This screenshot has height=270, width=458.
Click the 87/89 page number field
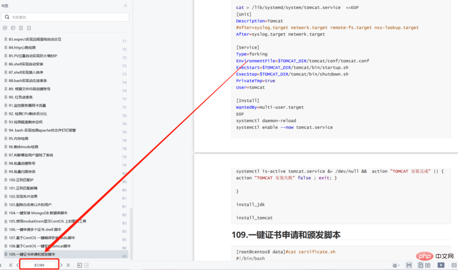point(39,265)
